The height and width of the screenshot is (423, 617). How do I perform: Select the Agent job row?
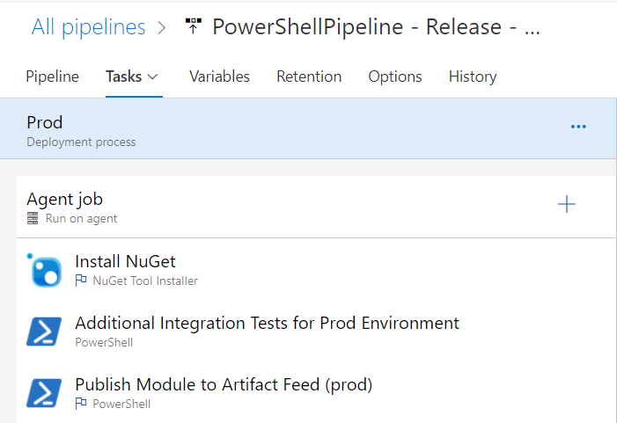(316, 207)
